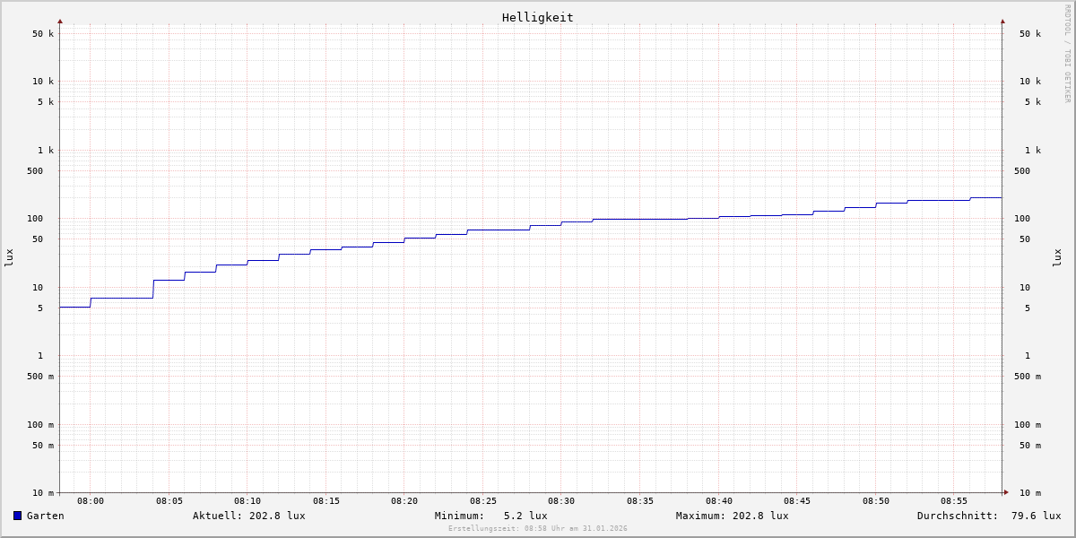Image resolution: width=1076 pixels, height=538 pixels.
Task: Click the RRDTOOL / TOBI OETIKER watermark
Action: coord(1067,54)
